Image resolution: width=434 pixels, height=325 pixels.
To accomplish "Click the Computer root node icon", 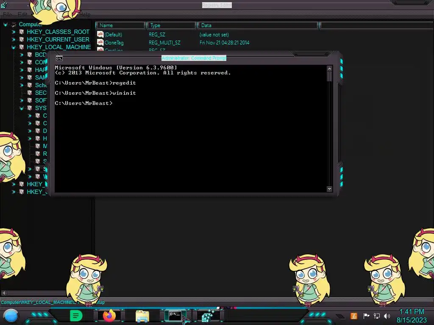I will (14, 24).
